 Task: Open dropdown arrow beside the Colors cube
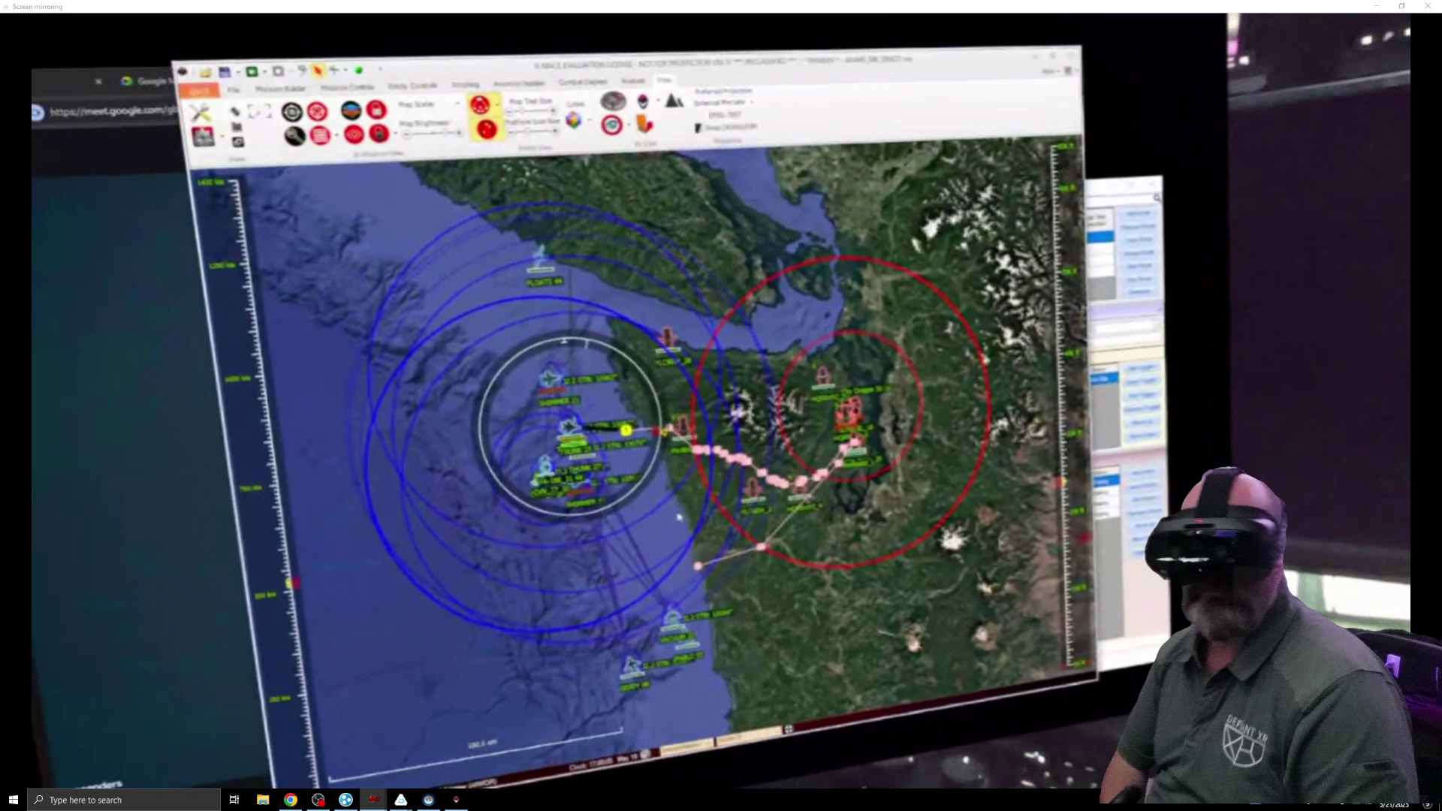pos(589,120)
